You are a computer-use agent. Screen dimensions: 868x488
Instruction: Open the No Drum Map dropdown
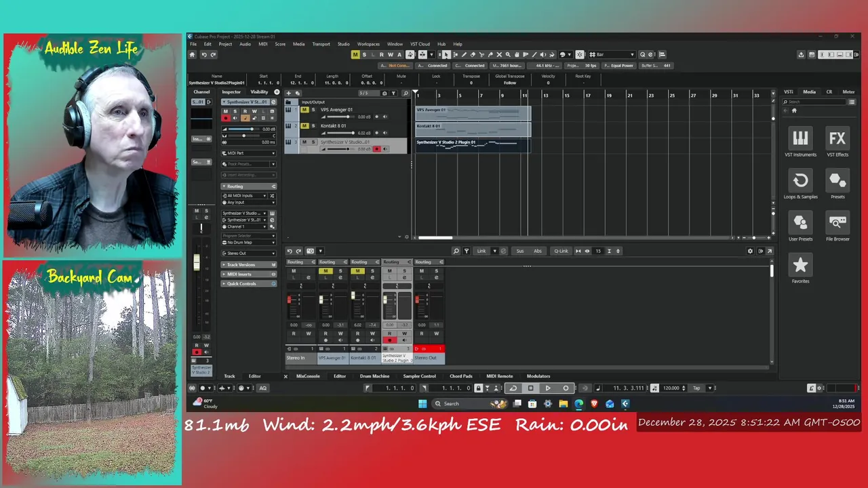pos(248,242)
